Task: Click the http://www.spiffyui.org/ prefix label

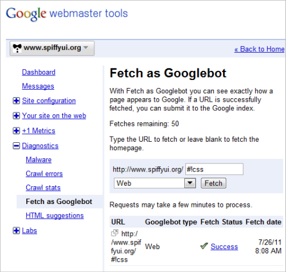Action: pos(148,169)
